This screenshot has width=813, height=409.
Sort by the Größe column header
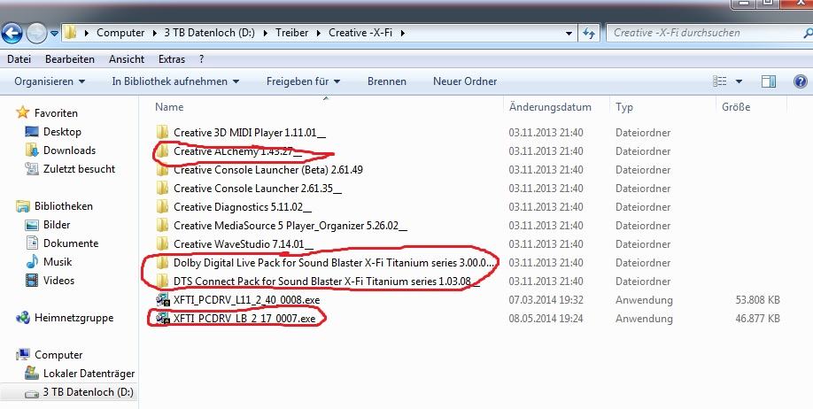[736, 107]
